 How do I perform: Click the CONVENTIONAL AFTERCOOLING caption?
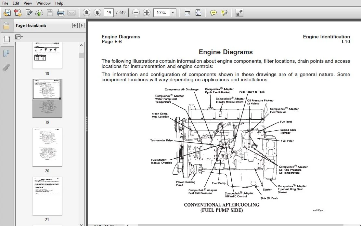point(222,205)
